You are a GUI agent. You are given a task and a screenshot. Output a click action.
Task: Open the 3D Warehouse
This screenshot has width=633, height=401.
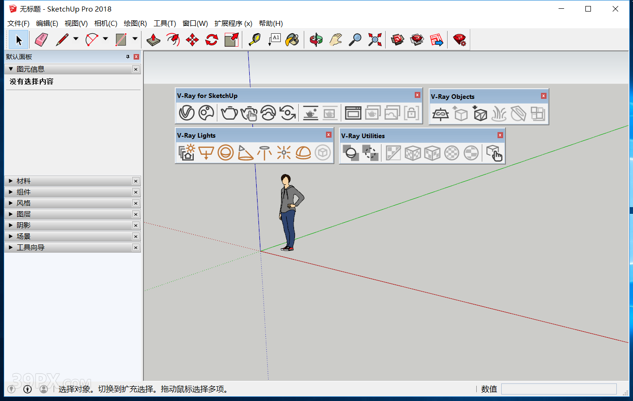pos(397,40)
